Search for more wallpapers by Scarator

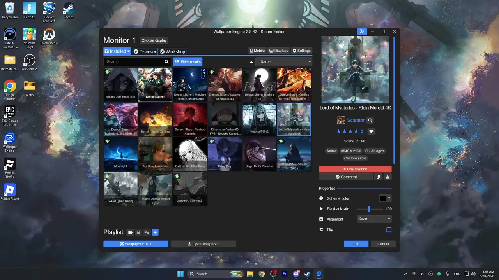pyautogui.click(x=370, y=121)
